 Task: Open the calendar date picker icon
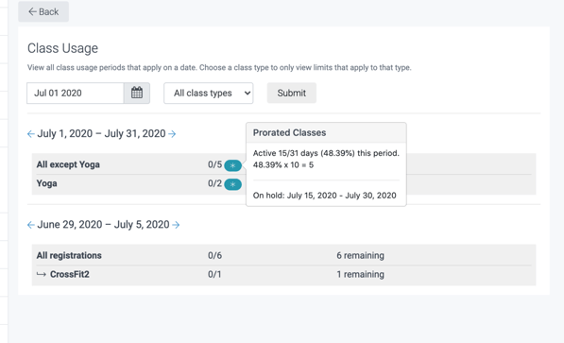tap(137, 93)
